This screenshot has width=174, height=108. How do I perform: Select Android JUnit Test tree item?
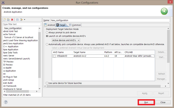point(10,31)
